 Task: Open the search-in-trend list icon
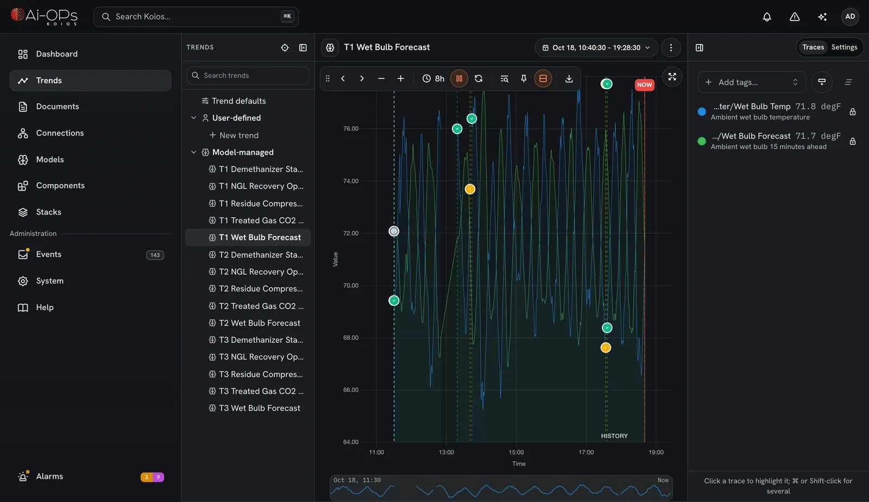click(504, 79)
